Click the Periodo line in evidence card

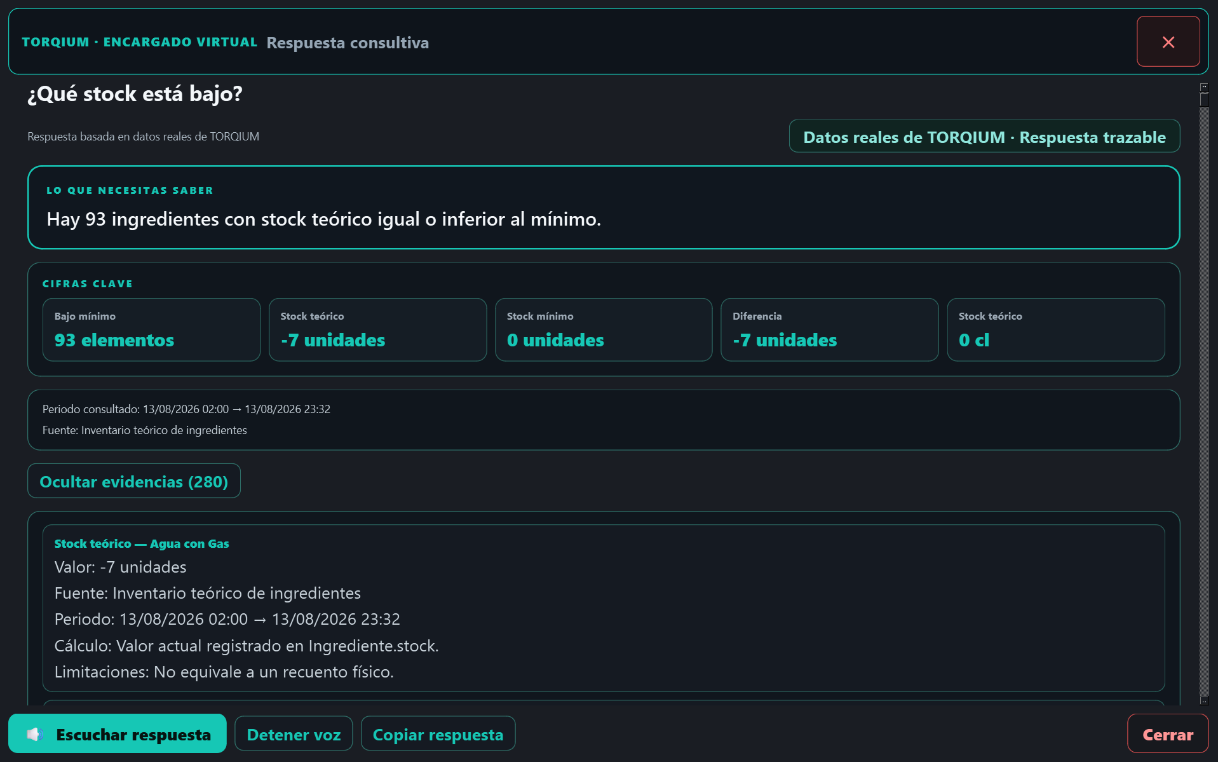pyautogui.click(x=227, y=619)
